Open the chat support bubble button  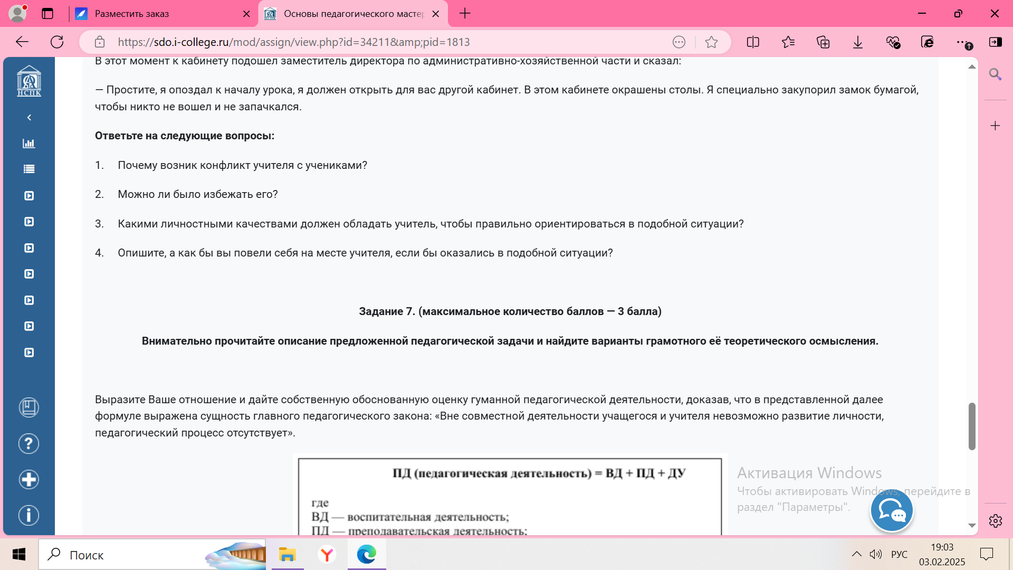click(892, 511)
